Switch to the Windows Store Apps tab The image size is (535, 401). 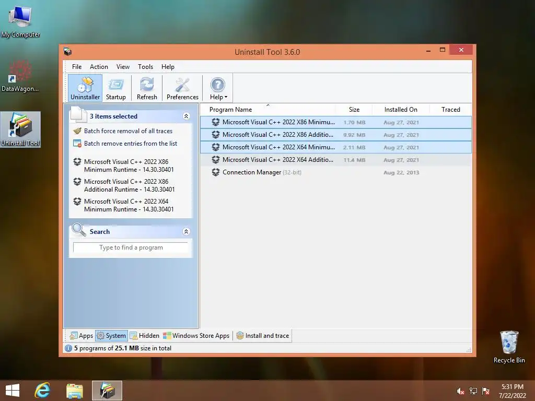(196, 336)
